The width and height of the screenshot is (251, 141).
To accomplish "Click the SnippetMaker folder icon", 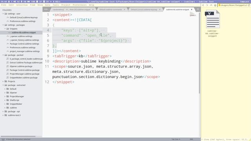I will [7, 104].
